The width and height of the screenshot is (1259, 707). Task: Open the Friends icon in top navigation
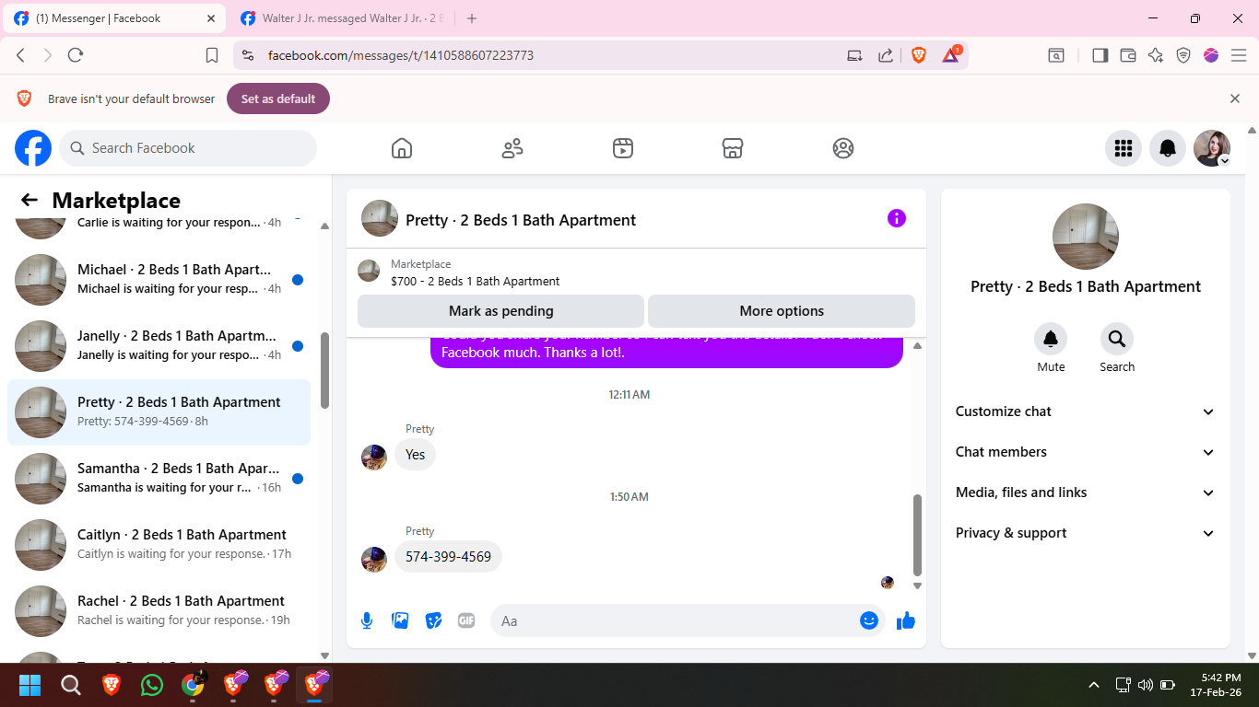click(512, 148)
